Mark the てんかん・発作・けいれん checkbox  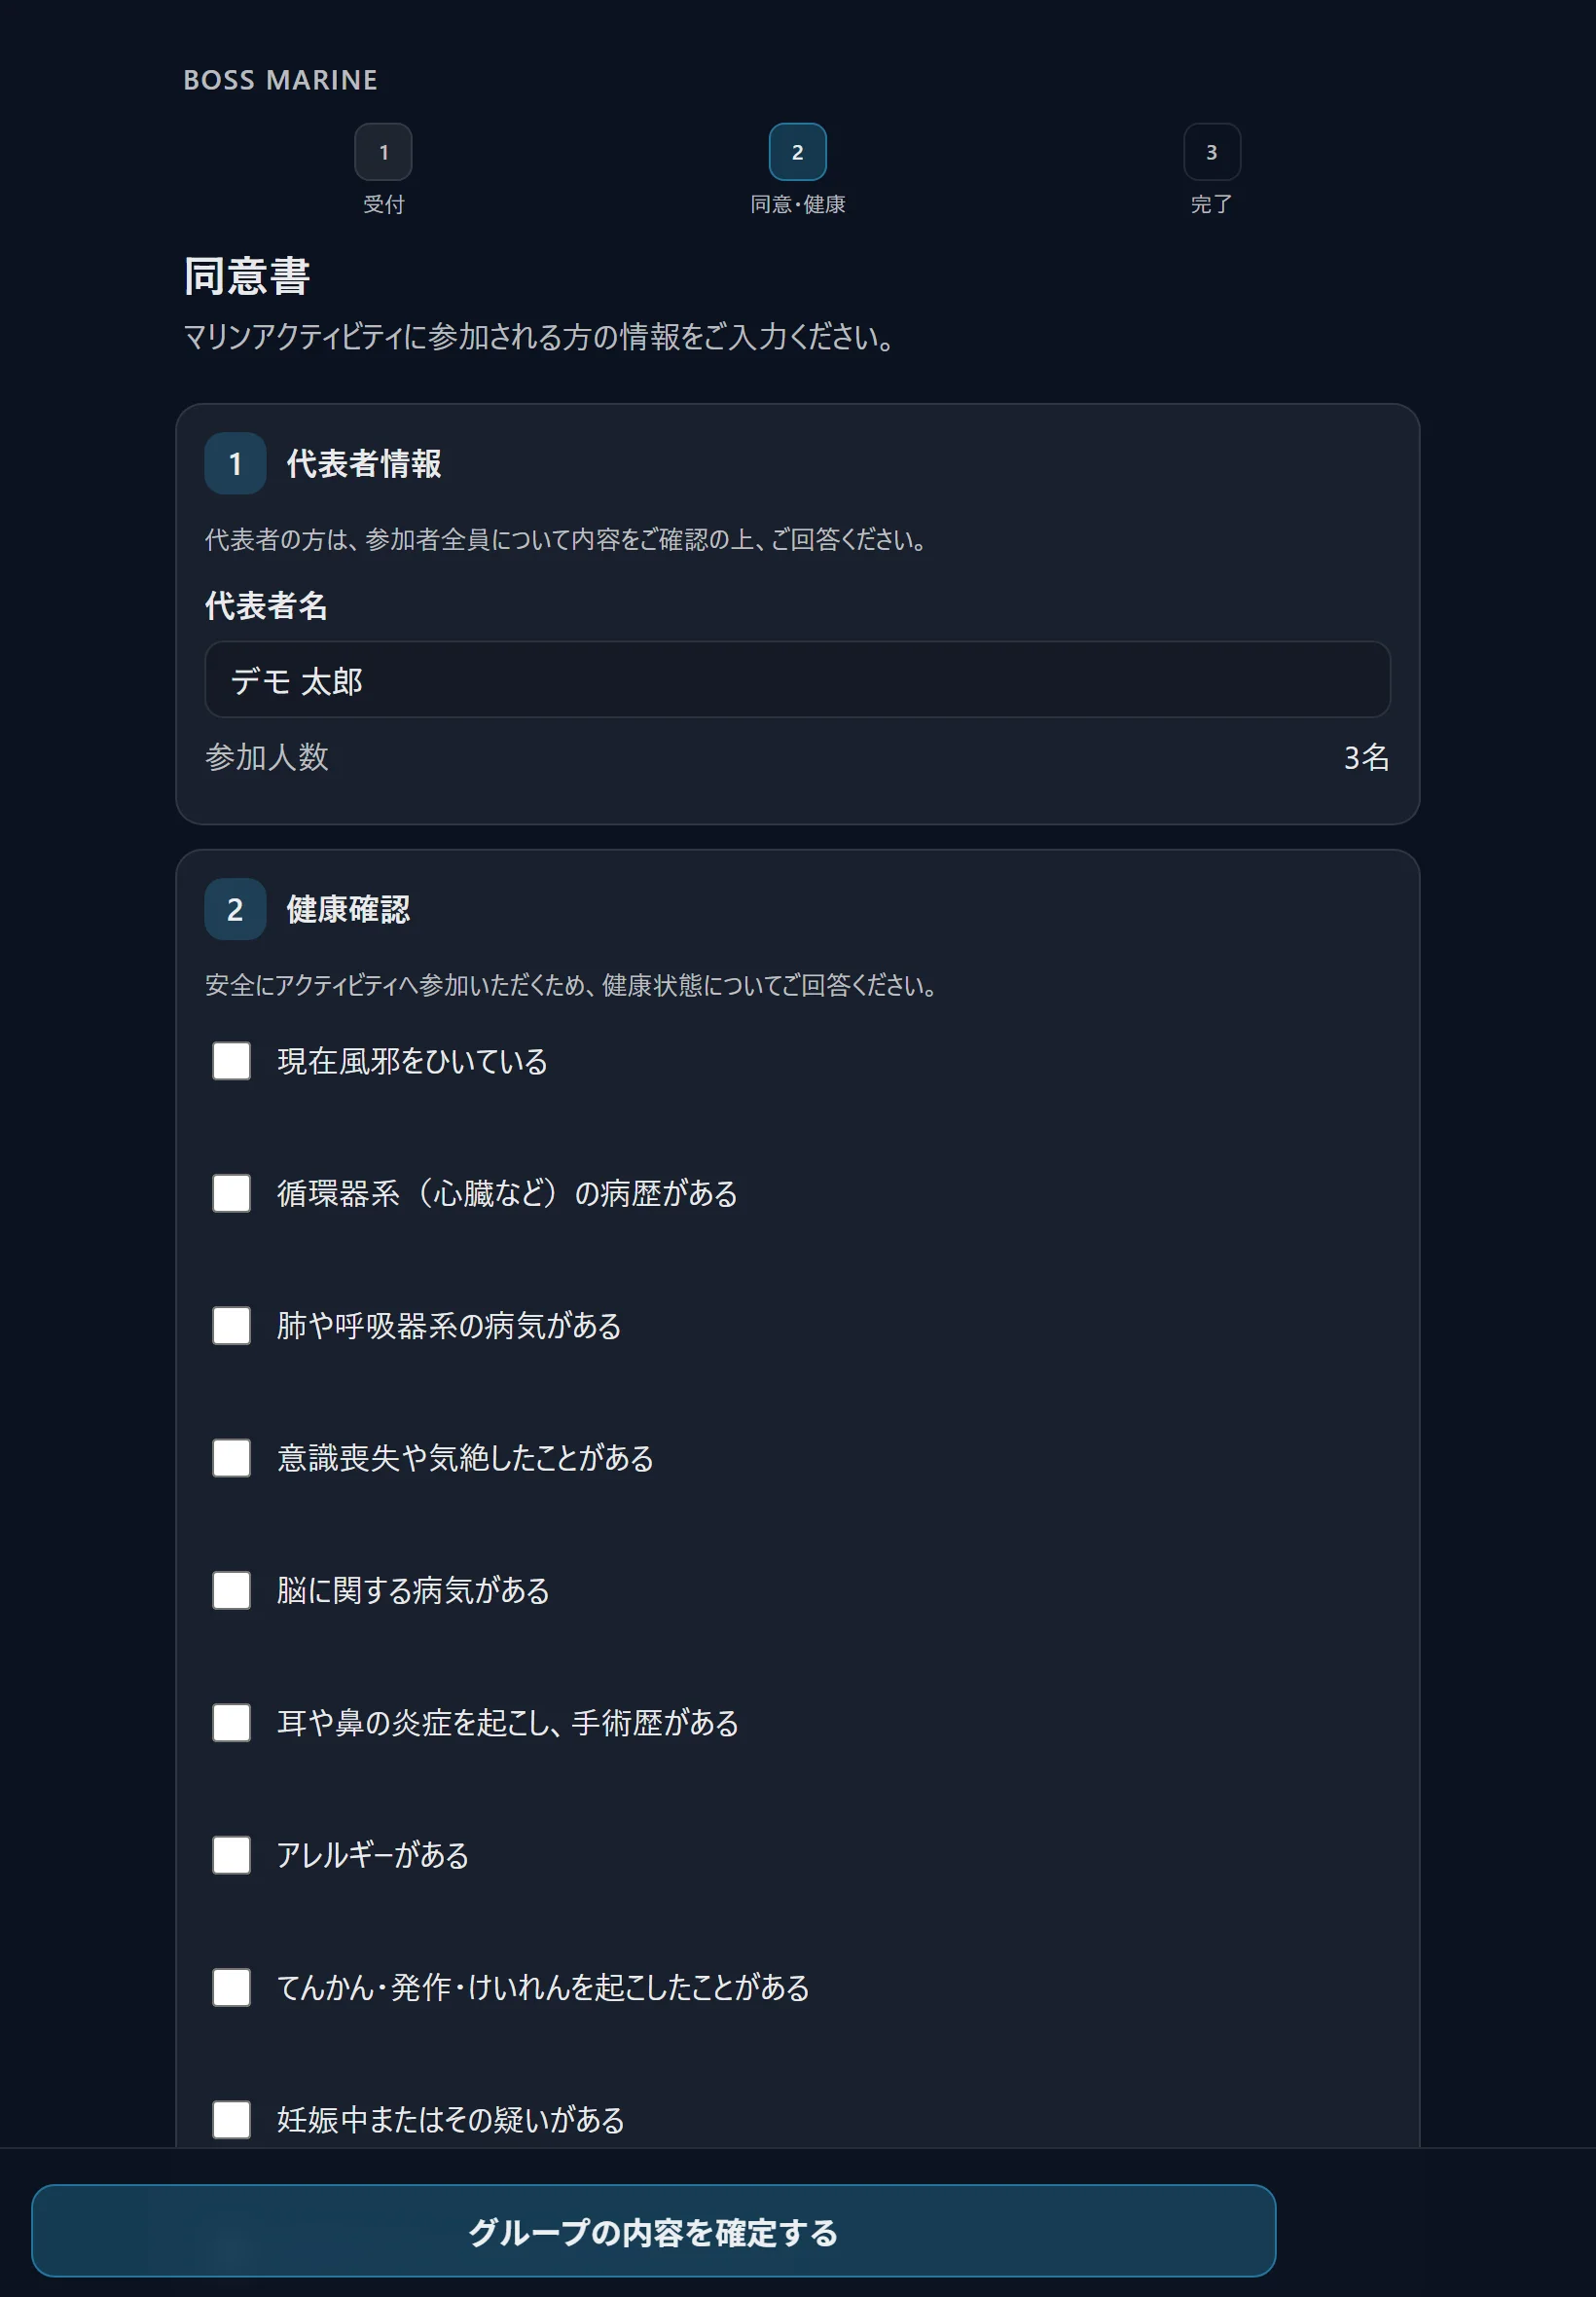231,1987
